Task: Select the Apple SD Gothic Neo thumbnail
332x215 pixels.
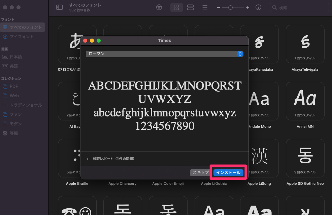Action: [x=305, y=158]
